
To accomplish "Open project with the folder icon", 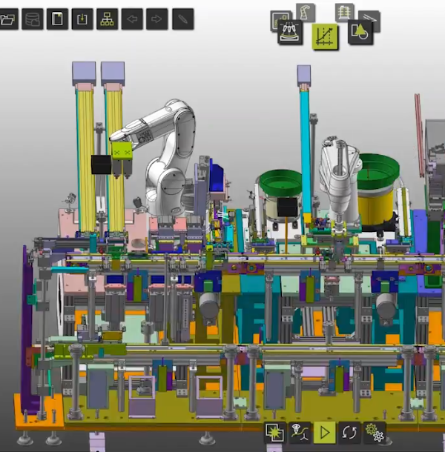I will pos(8,19).
